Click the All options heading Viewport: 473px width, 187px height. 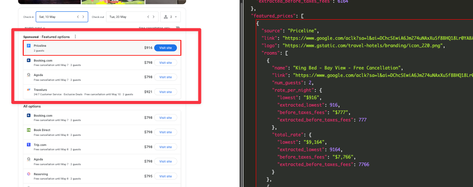coord(32,106)
